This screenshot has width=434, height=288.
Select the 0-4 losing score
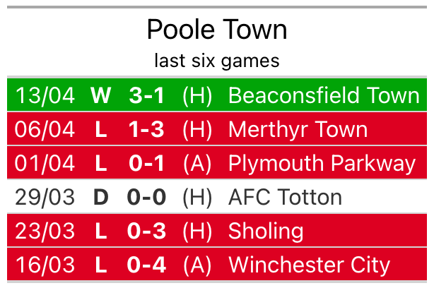point(147,265)
